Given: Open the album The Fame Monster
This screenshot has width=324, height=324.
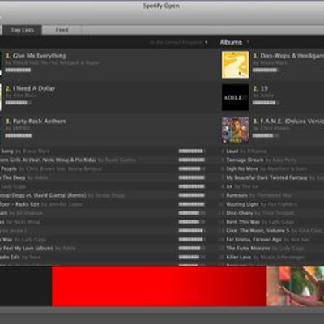Looking at the screenshot, I should pos(248,249).
